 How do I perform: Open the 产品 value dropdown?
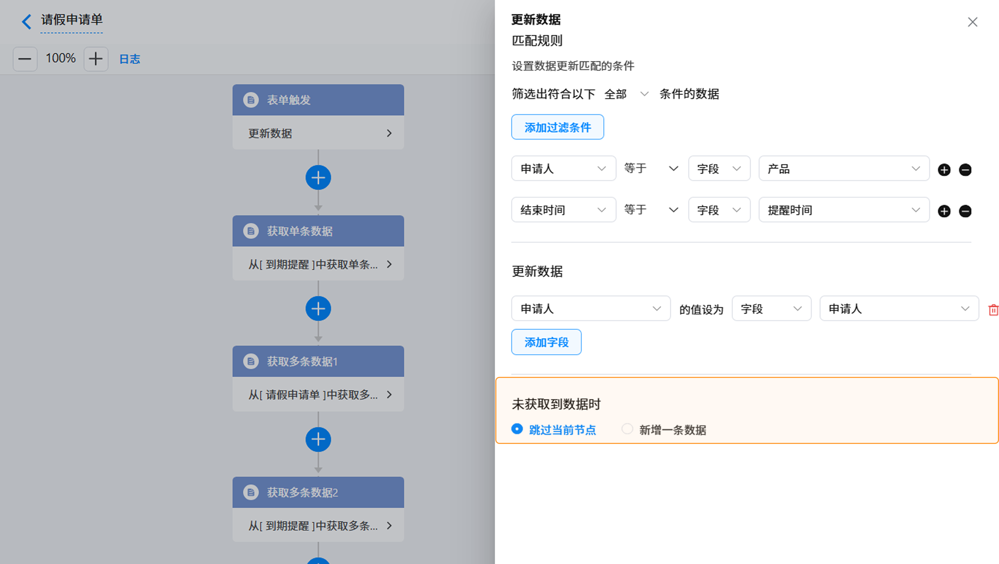coord(844,168)
